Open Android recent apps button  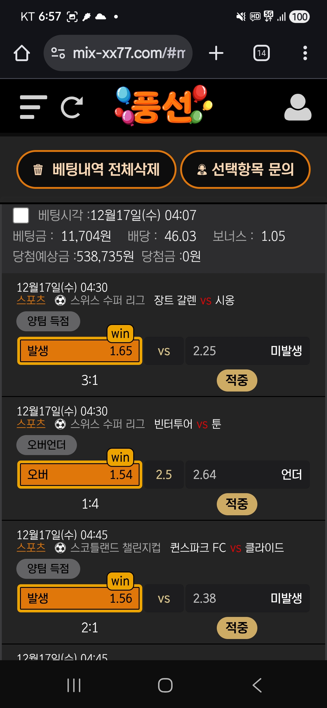pyautogui.click(x=74, y=685)
